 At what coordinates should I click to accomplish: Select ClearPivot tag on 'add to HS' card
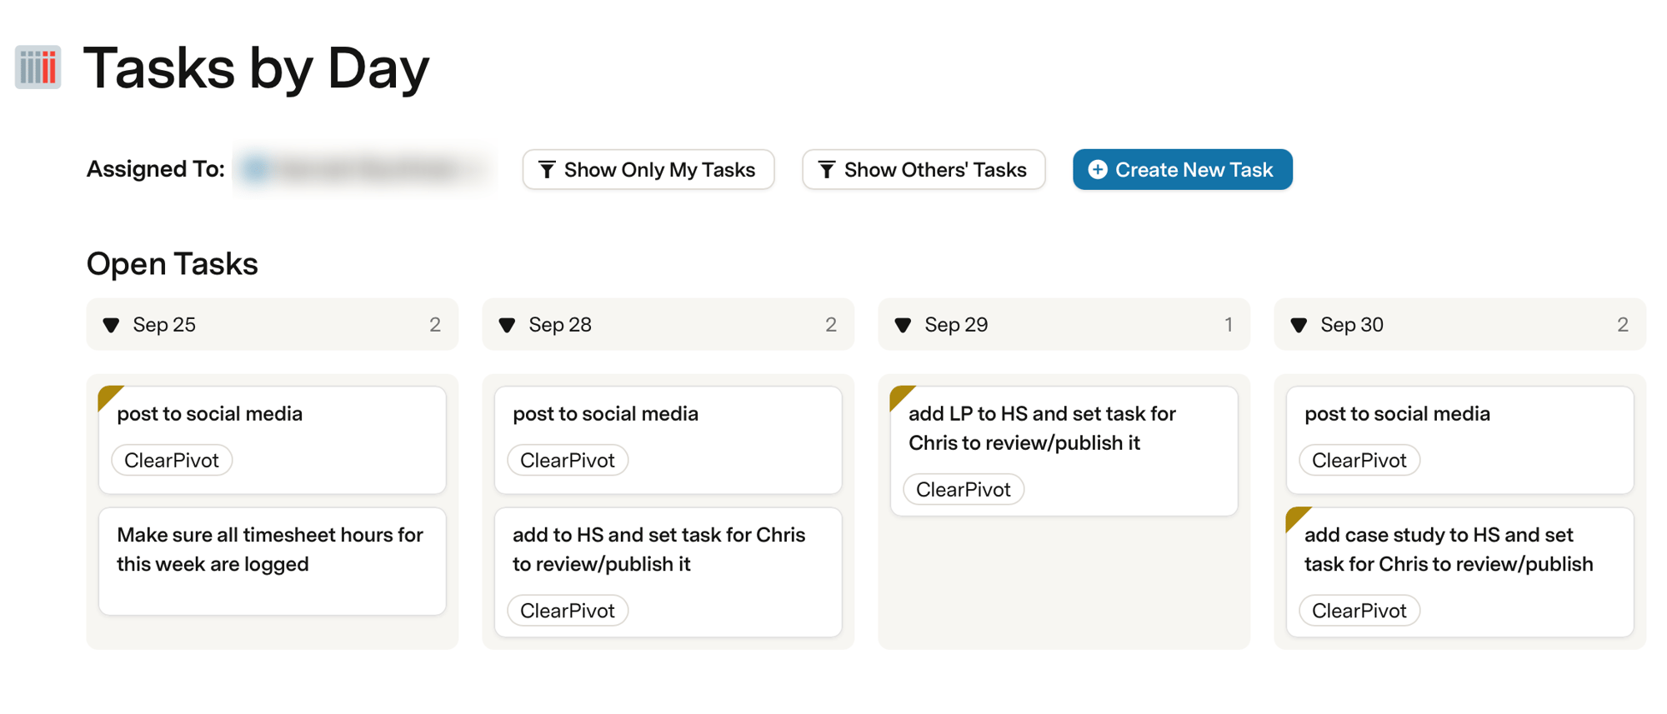click(568, 611)
